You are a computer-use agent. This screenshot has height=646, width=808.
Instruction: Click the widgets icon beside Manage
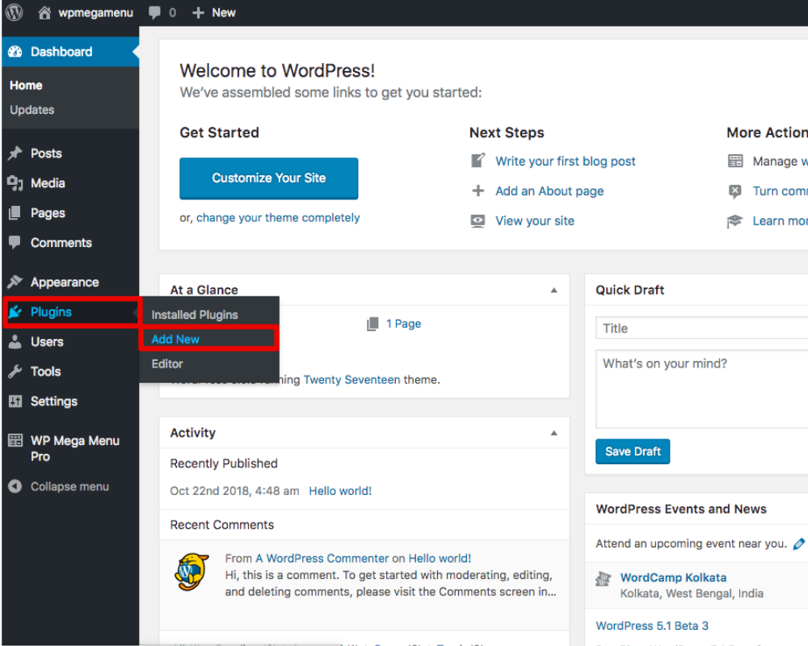point(735,161)
